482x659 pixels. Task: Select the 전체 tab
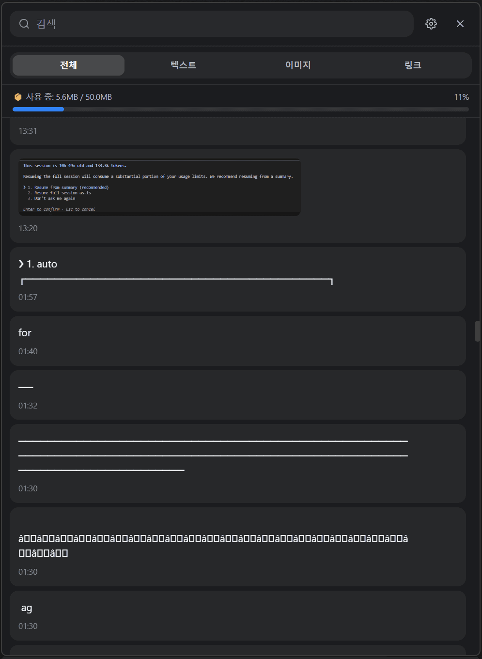pyautogui.click(x=68, y=65)
